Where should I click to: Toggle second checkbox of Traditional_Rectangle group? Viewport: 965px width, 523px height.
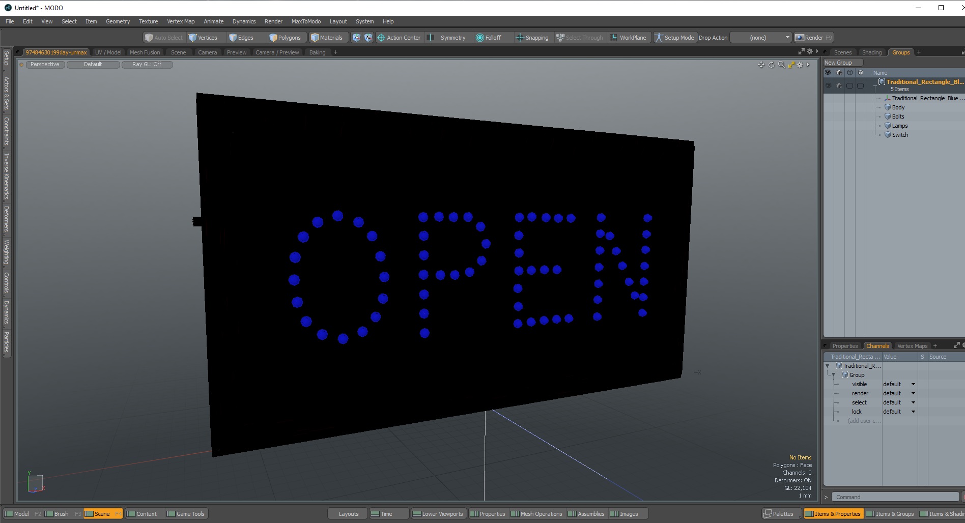pos(861,85)
